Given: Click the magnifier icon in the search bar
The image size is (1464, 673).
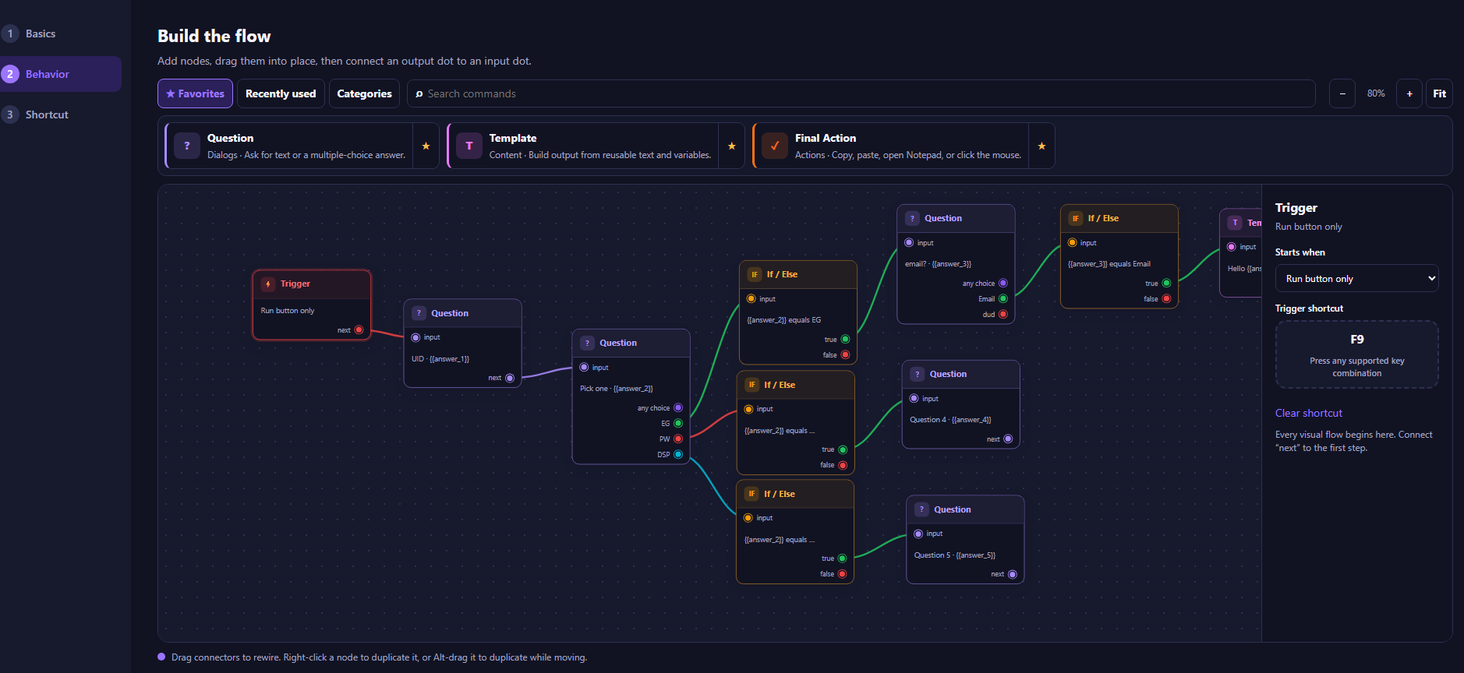Looking at the screenshot, I should 419,94.
